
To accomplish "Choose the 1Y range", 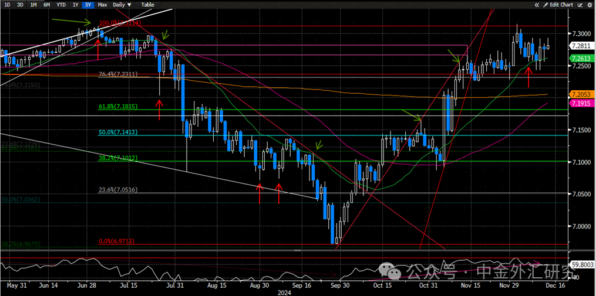I will pyautogui.click(x=75, y=5).
